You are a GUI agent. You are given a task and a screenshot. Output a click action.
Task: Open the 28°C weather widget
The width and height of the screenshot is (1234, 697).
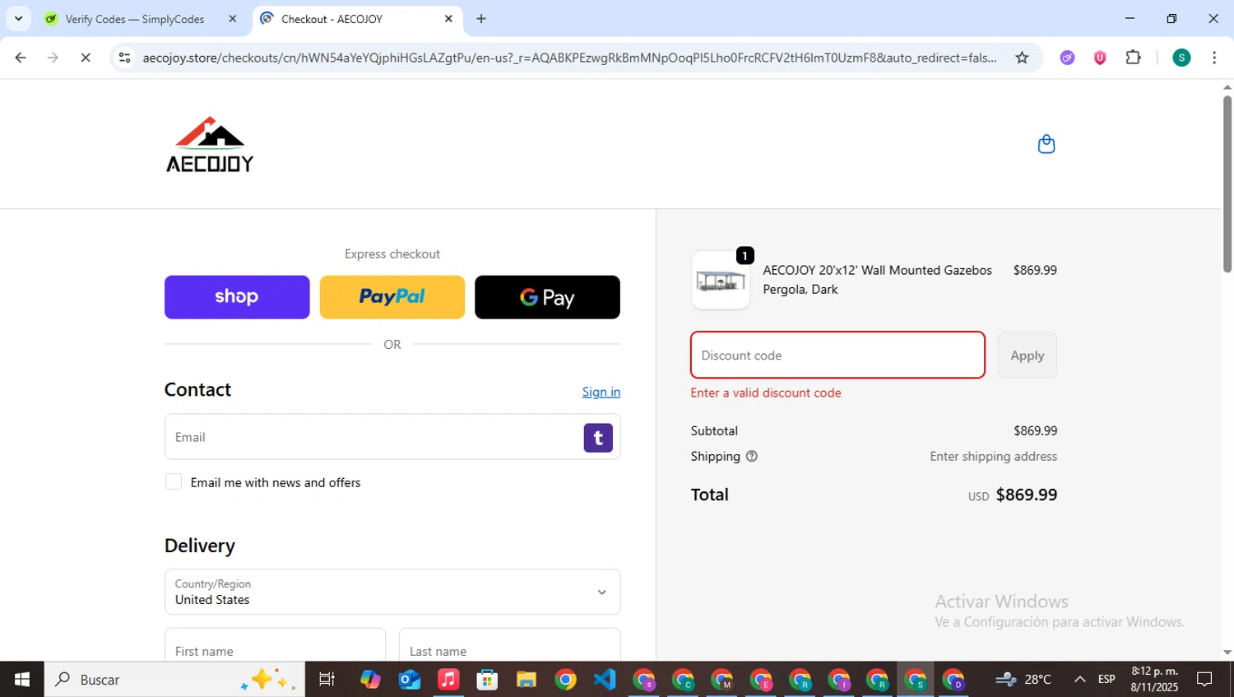1023,680
